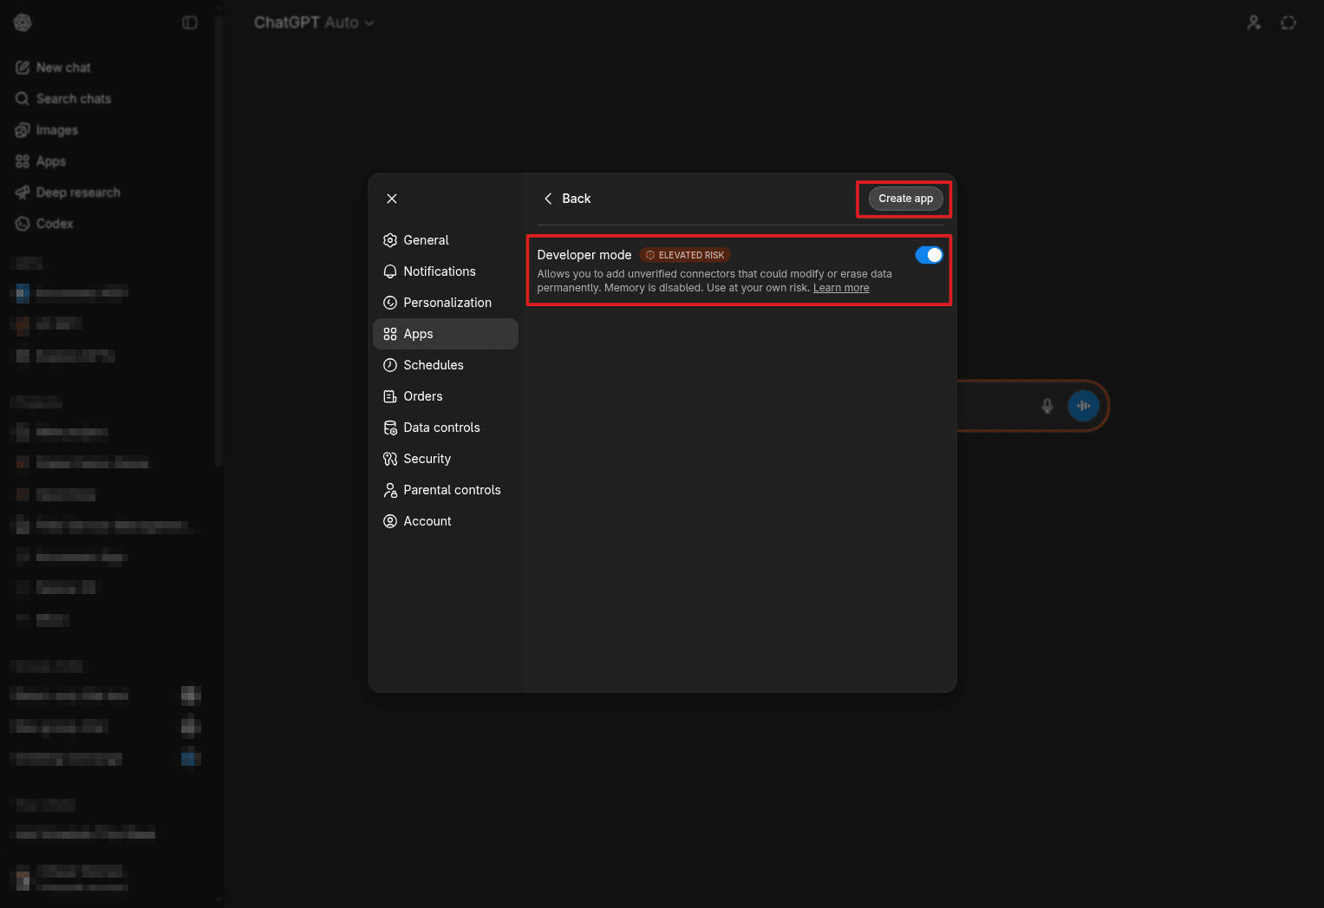Click the ChatGPT logo top left
The height and width of the screenshot is (908, 1324).
coord(23,23)
